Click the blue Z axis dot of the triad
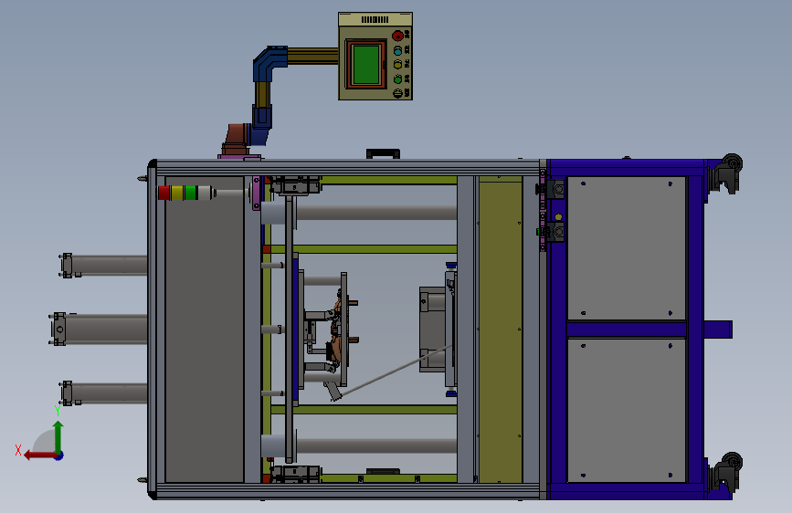This screenshot has height=513, width=792. 59,455
